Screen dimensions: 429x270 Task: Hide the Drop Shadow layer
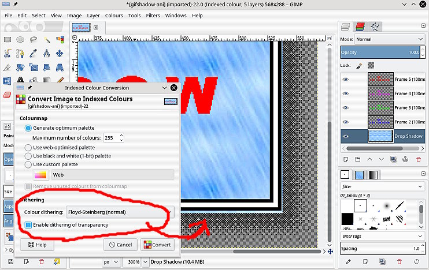[x=346, y=136]
